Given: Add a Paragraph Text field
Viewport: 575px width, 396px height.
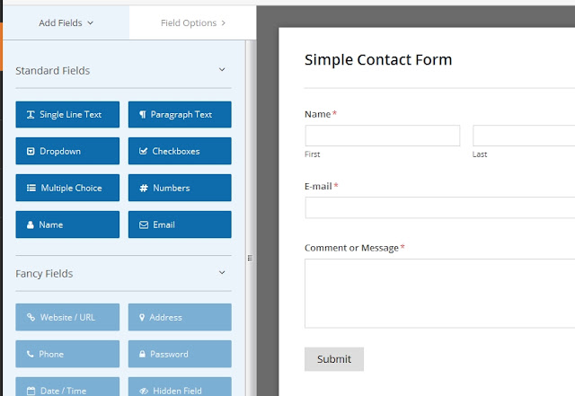Looking at the screenshot, I should (x=180, y=114).
